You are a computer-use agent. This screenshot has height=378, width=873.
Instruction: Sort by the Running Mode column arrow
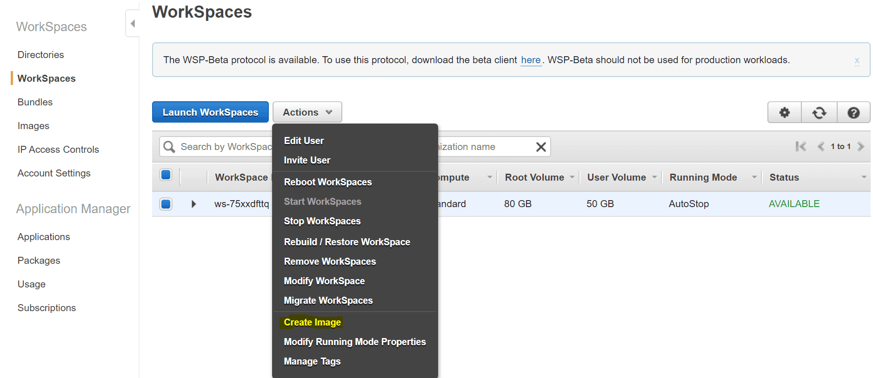pos(754,177)
